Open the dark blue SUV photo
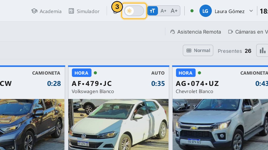Image resolution: width=268 pixels, height=150 pixels. click(x=32, y=125)
